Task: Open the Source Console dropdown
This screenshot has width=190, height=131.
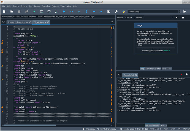Action: click(130, 18)
